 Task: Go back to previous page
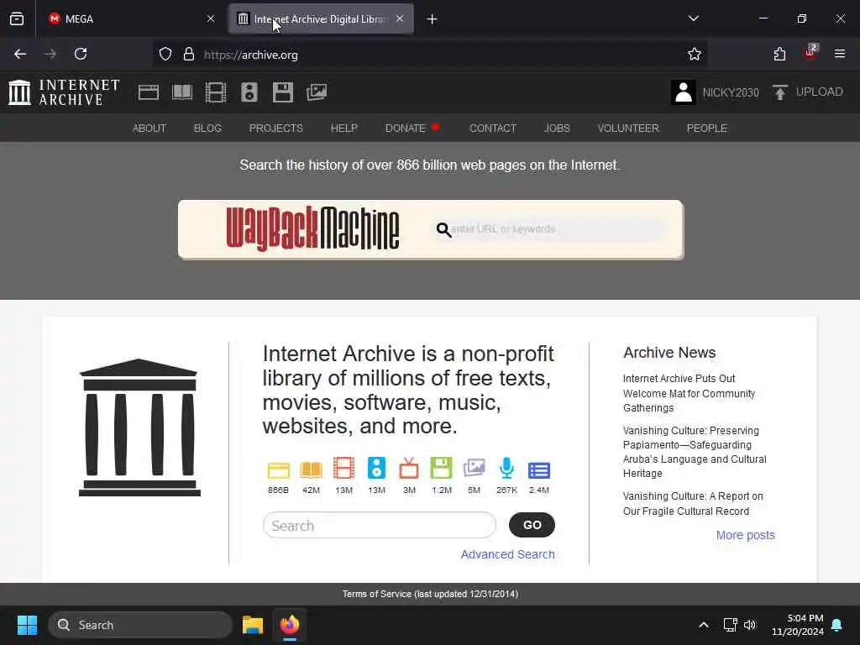coord(20,54)
